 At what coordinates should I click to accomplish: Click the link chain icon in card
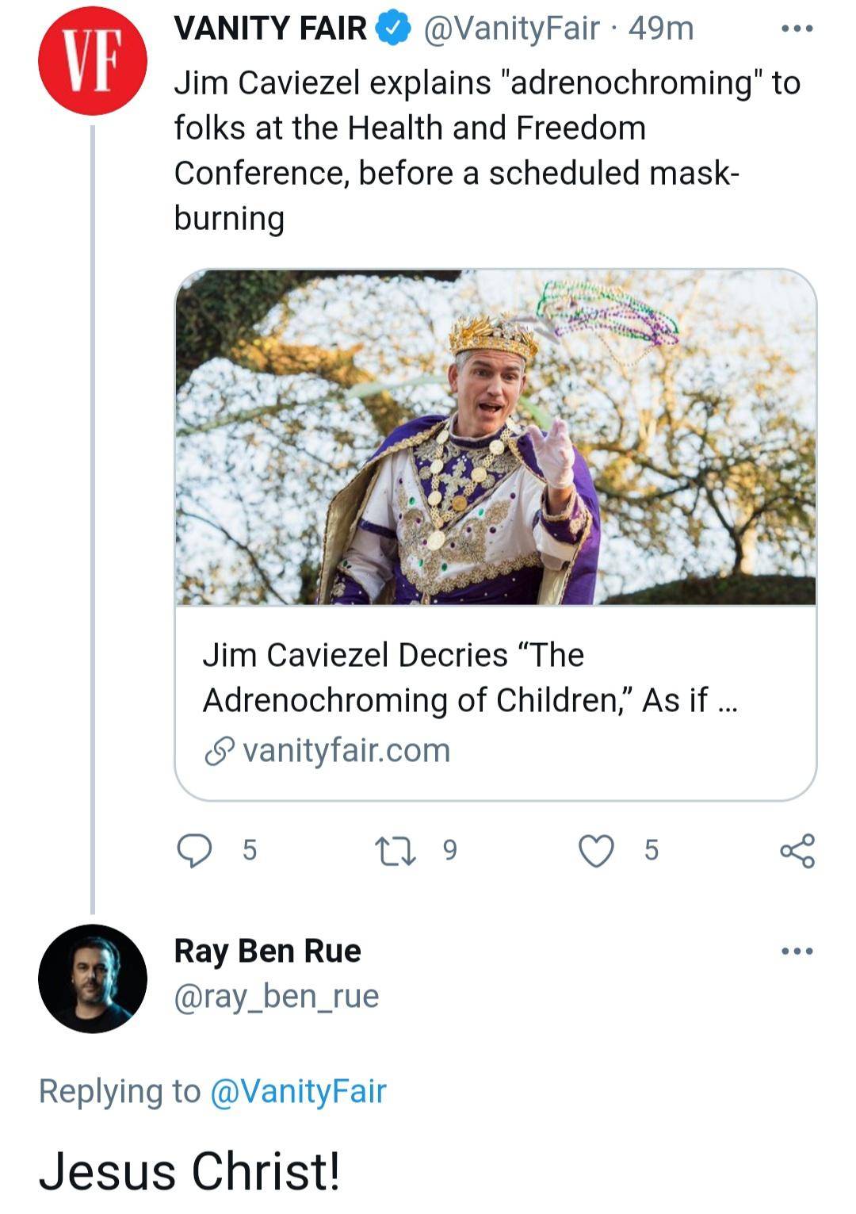pos(220,751)
